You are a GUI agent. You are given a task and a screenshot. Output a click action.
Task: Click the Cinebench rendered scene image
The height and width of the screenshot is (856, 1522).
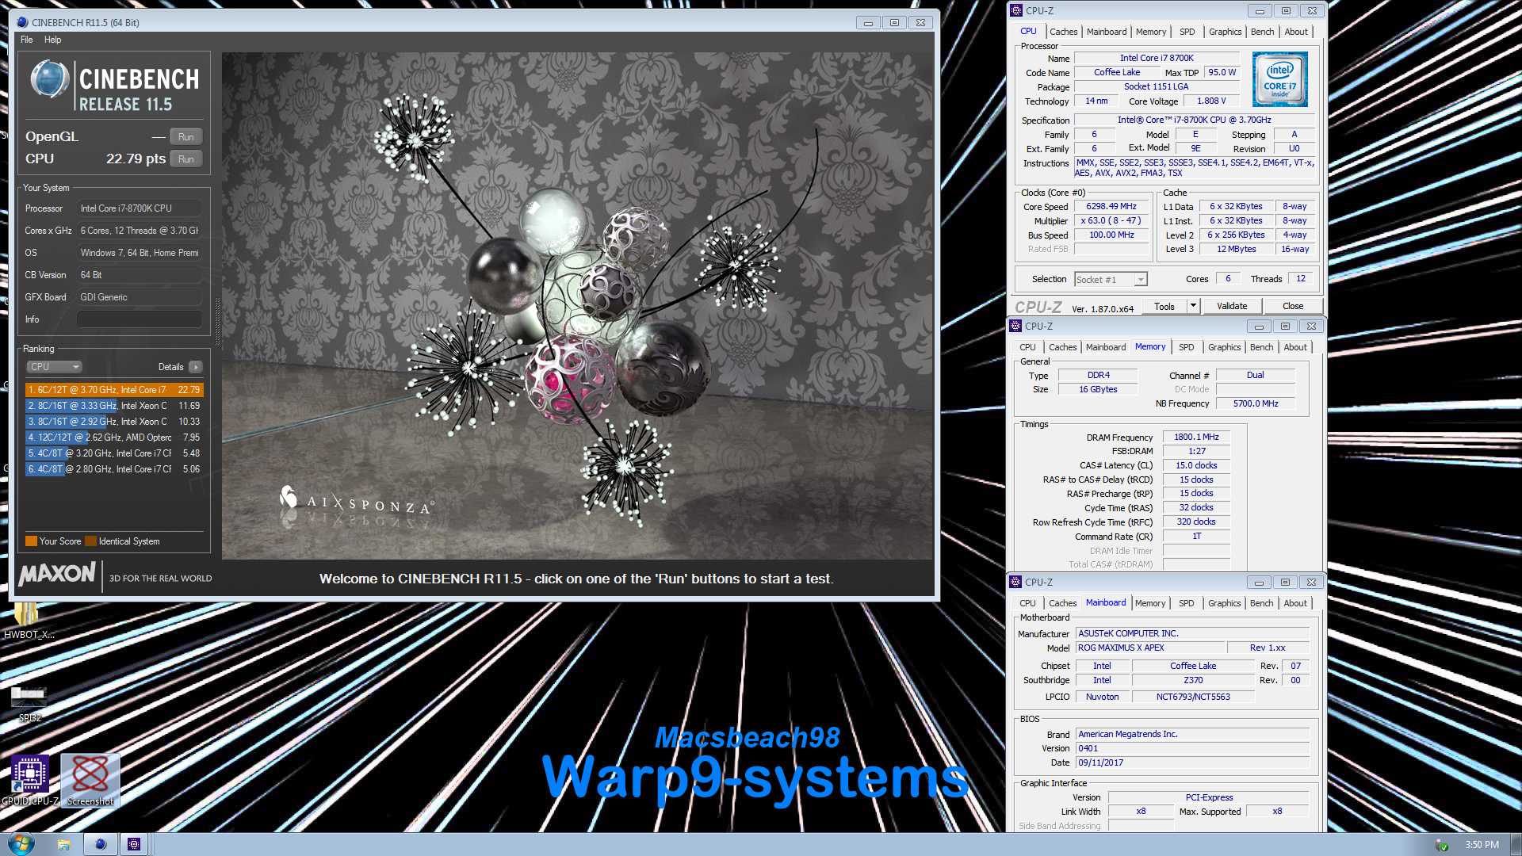point(577,306)
